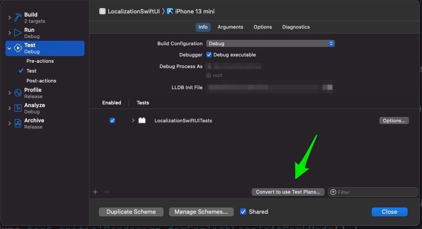Add a test target with plus button
Screen dimensions: 422x229
tap(95, 192)
